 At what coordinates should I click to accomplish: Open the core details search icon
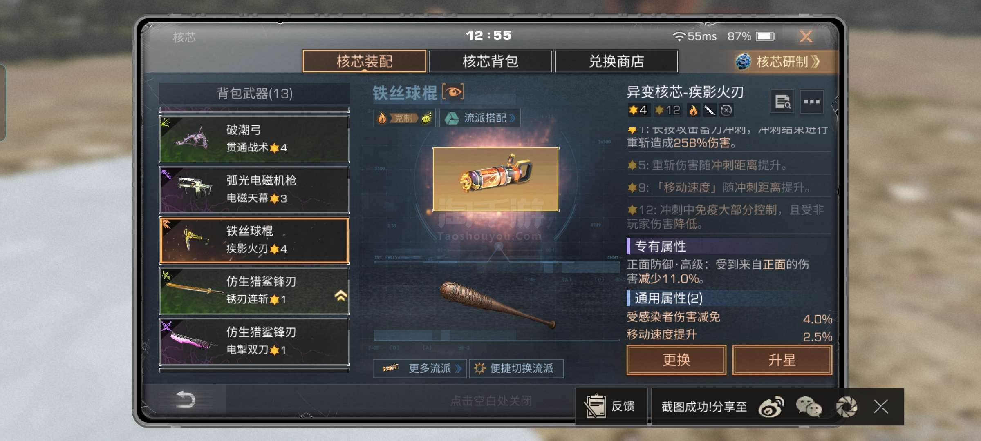point(782,102)
